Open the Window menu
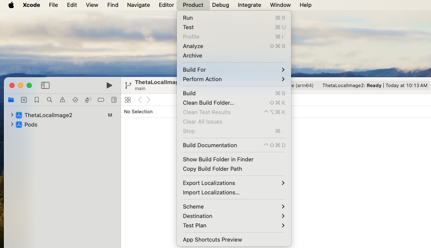The image size is (431, 248). [x=280, y=5]
